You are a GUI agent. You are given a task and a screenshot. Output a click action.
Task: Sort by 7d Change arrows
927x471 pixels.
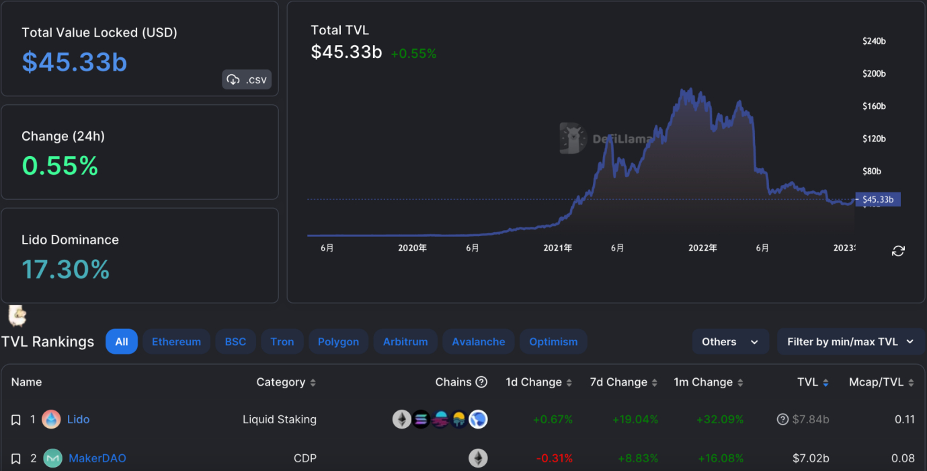point(654,383)
